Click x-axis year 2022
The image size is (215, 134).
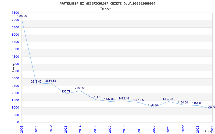[x=183, y=129]
